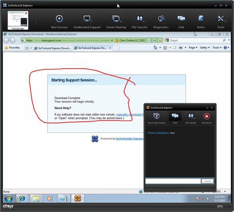
Task: Click the Send chat button
Action: (207, 181)
